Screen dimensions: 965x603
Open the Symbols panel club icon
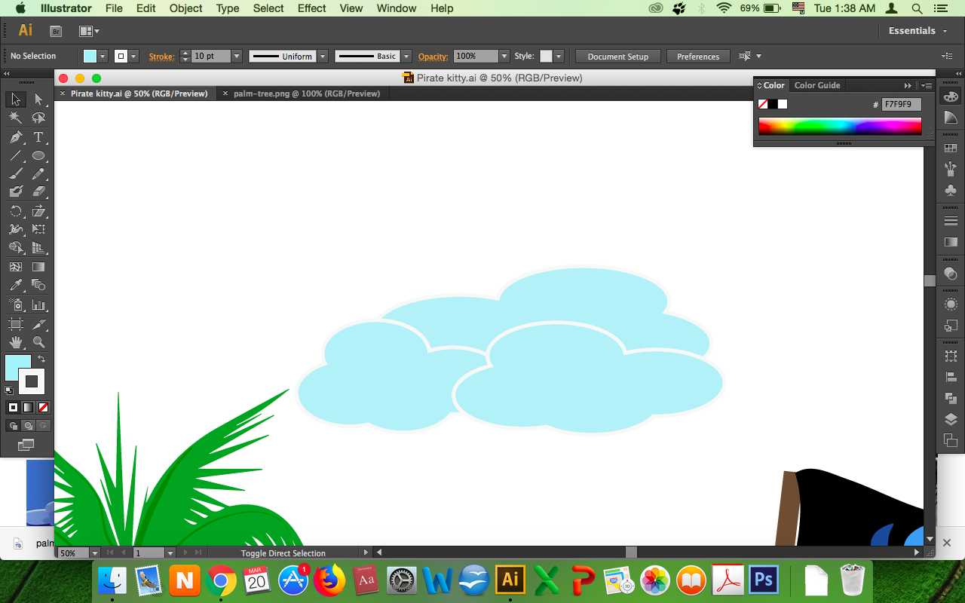tap(951, 191)
